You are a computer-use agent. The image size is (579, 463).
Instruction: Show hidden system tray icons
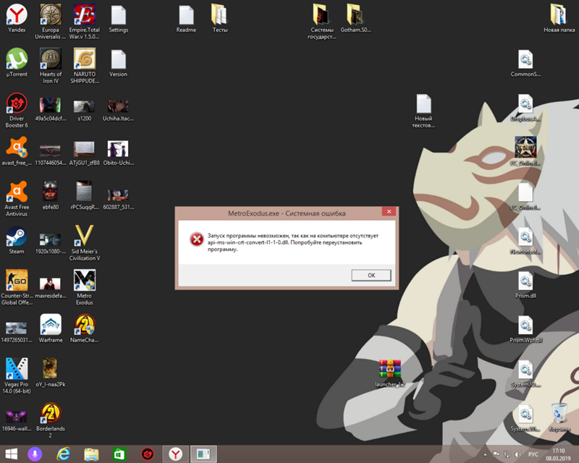pos(485,454)
